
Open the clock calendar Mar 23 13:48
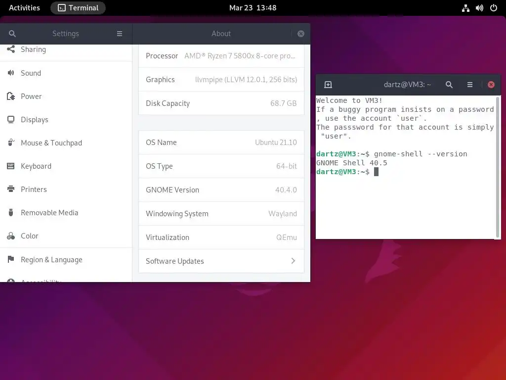[x=253, y=8]
